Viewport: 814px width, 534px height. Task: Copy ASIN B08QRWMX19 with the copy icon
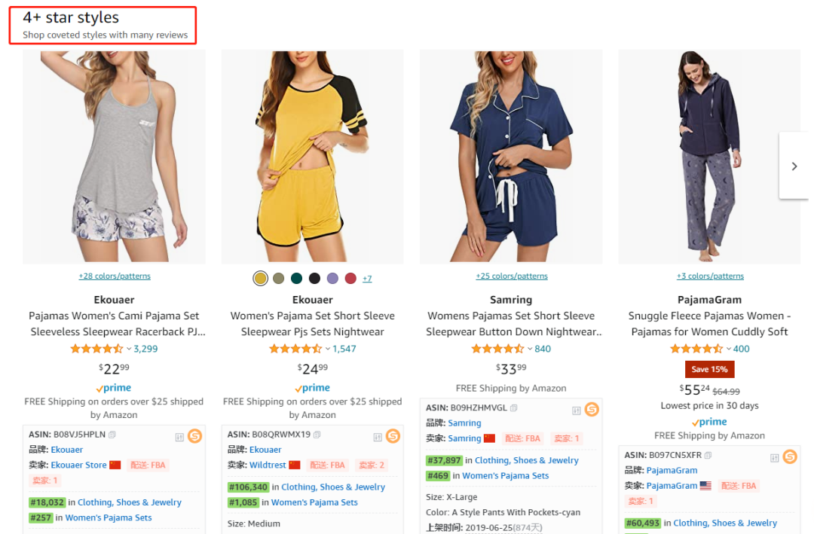pyautogui.click(x=317, y=435)
